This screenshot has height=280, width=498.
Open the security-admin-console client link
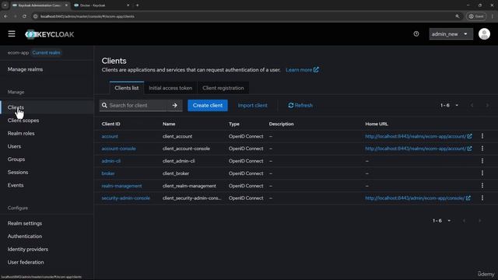(126, 198)
